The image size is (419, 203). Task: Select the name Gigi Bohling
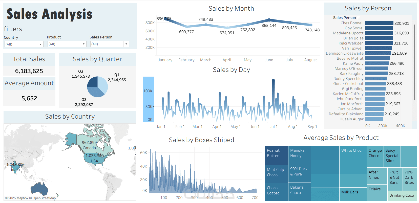coord(353,89)
